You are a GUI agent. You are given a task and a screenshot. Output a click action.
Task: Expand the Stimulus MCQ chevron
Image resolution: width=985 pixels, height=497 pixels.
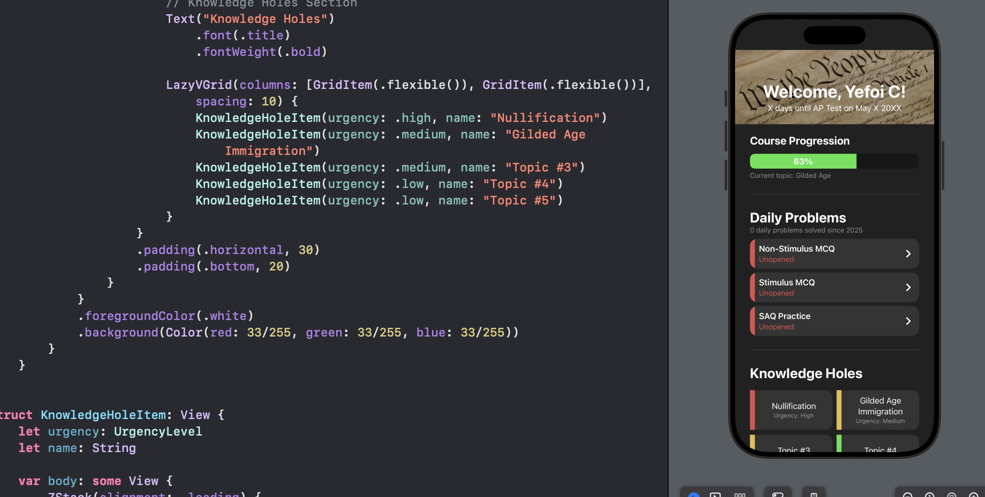(908, 287)
